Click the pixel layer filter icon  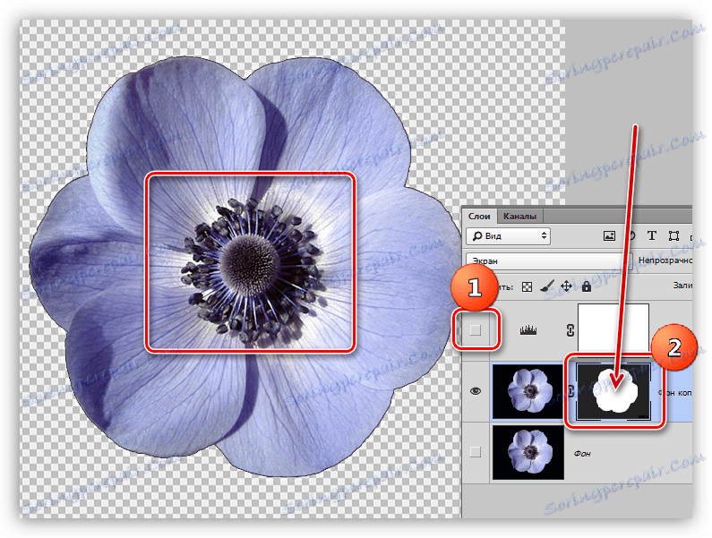[609, 236]
